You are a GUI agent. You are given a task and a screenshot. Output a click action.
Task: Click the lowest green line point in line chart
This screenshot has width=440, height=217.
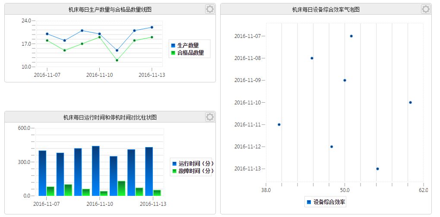pos(117,60)
